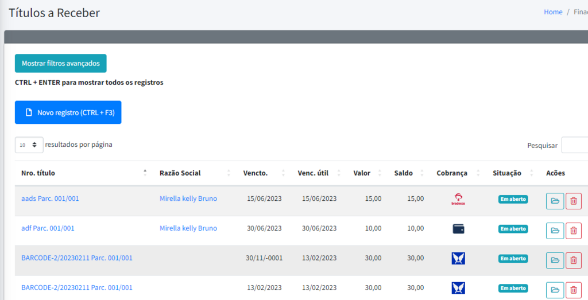Open the aads Parc. 001/001 record folder icon

555,201
